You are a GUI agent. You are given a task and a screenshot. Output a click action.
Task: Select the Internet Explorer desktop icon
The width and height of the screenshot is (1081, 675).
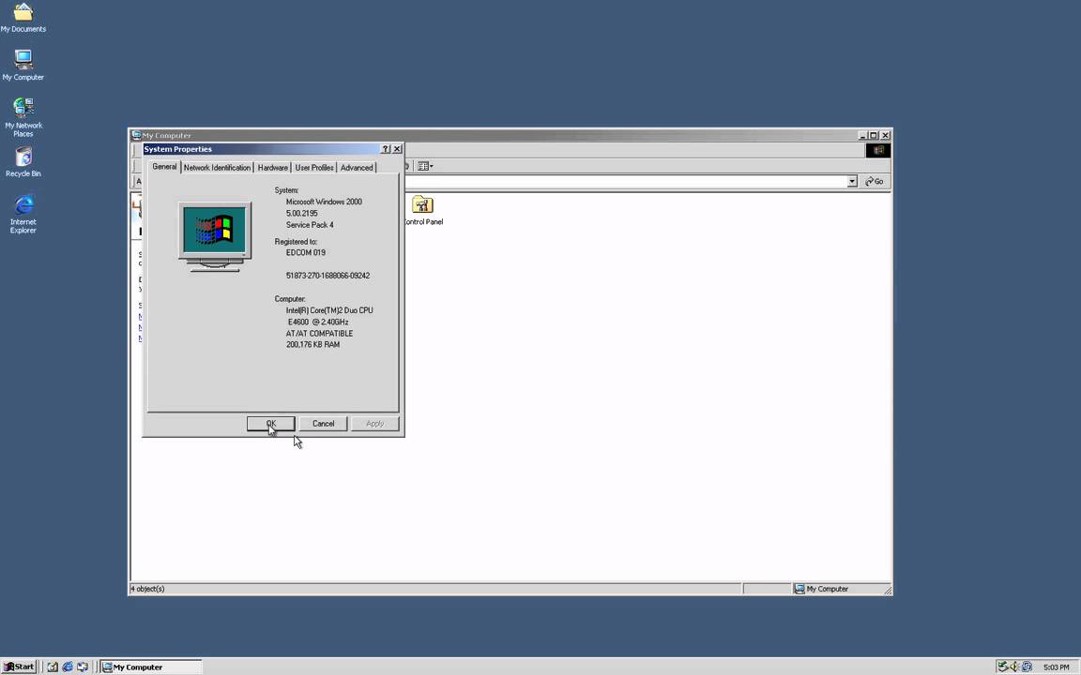[x=23, y=214]
